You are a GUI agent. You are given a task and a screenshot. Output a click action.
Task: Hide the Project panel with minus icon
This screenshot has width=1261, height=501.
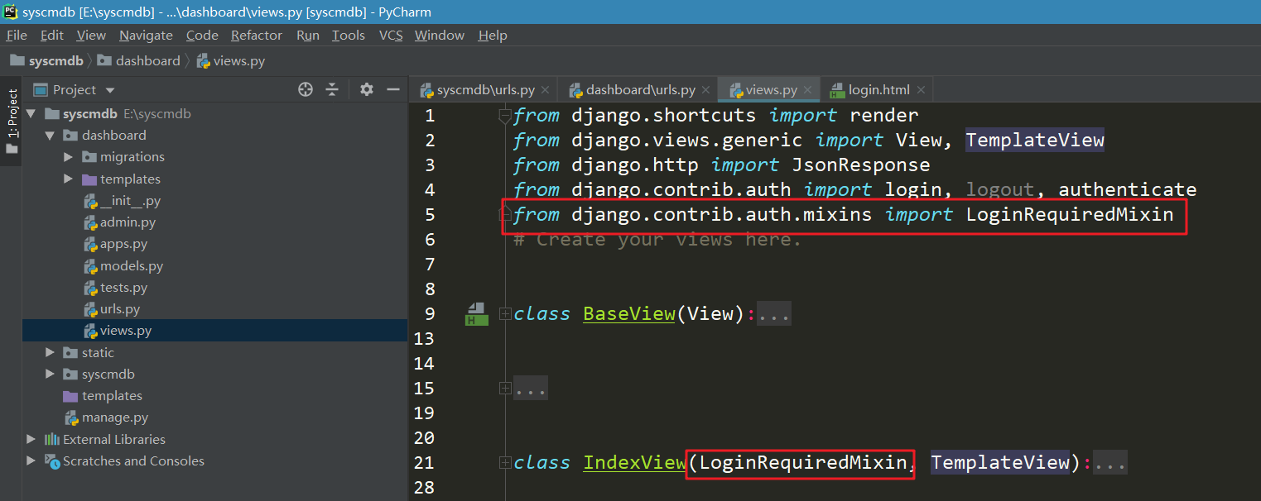point(393,89)
